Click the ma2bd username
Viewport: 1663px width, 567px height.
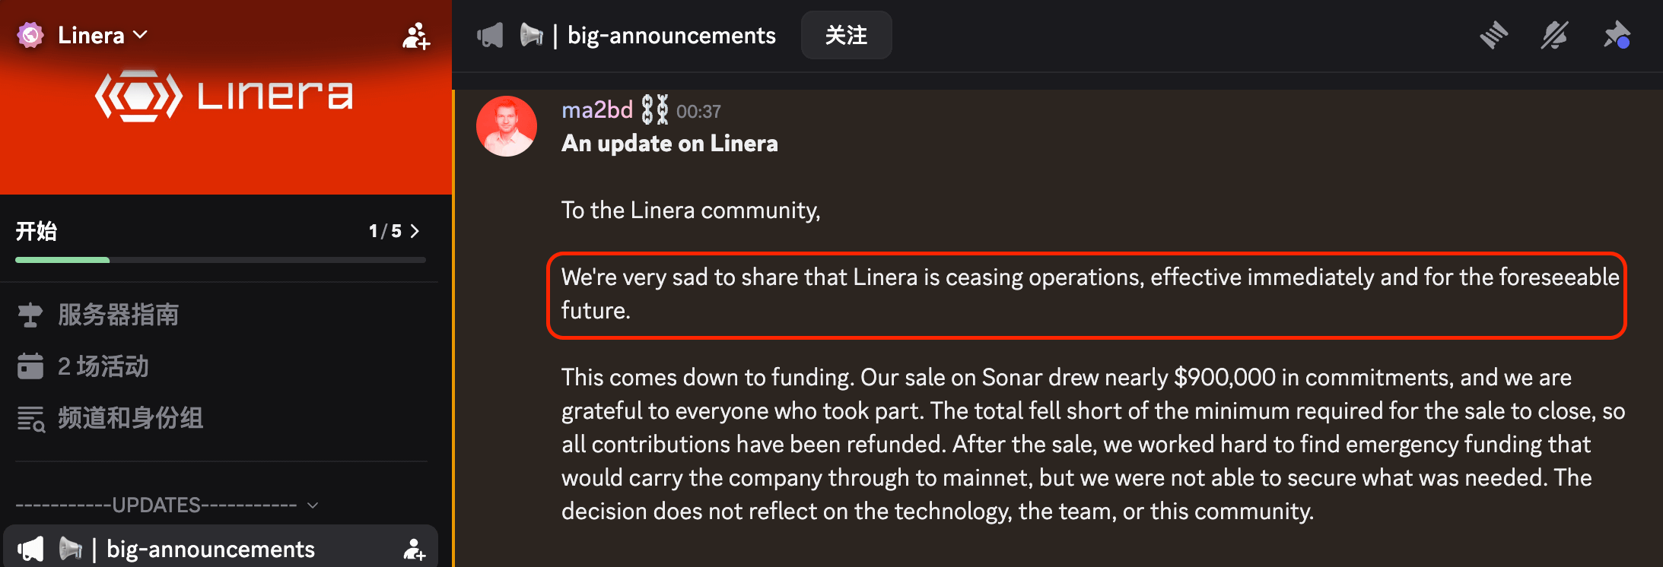(x=597, y=110)
